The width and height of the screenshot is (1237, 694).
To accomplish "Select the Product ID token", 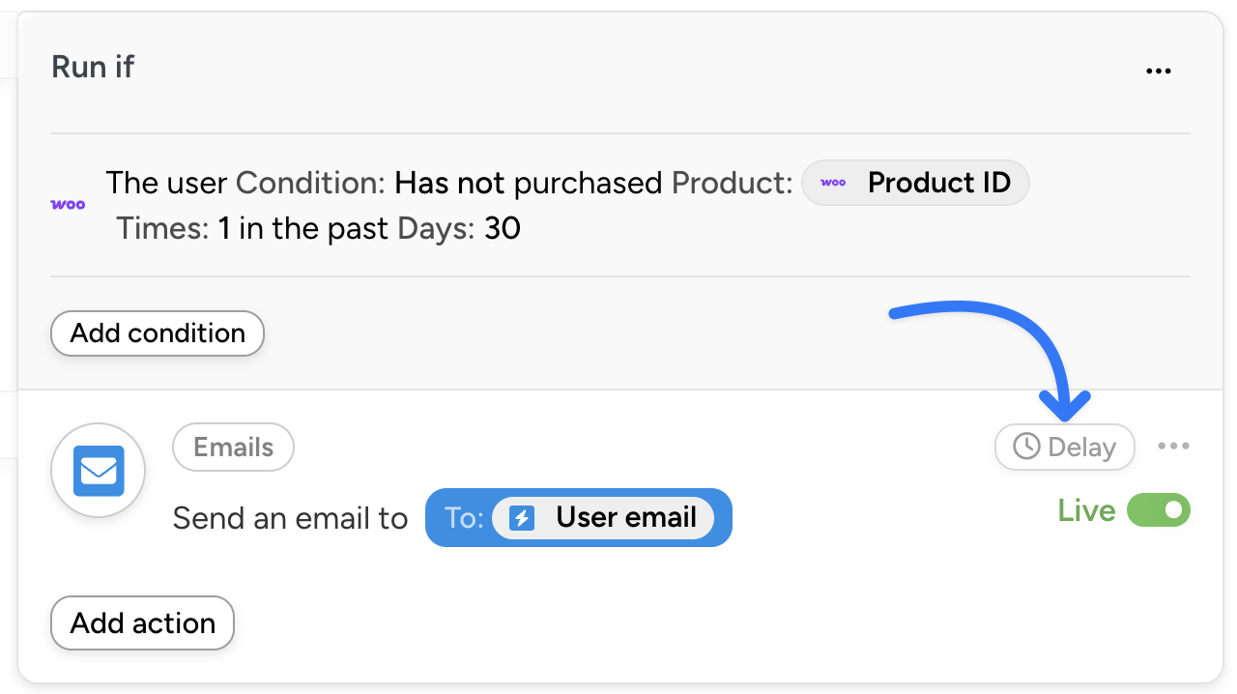I will pos(916,183).
